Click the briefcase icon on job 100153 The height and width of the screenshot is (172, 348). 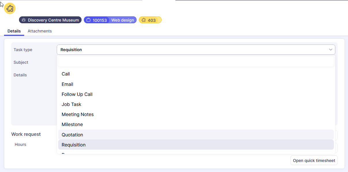pos(88,20)
